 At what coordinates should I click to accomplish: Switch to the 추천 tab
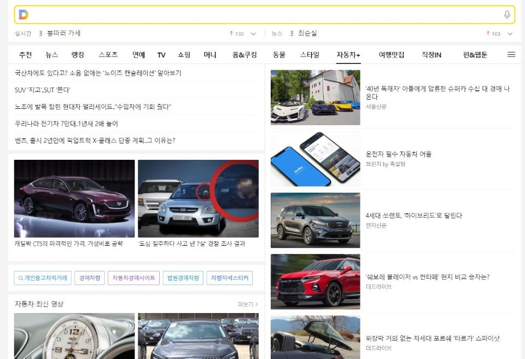(x=26, y=55)
